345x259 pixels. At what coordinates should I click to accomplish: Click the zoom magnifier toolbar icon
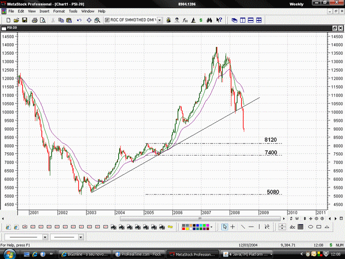[97, 20]
